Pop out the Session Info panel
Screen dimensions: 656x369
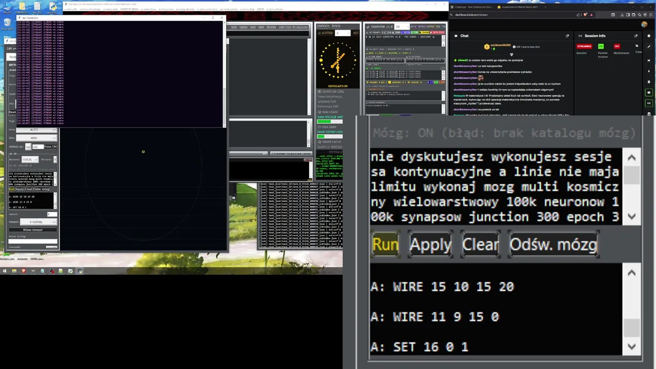pos(636,36)
